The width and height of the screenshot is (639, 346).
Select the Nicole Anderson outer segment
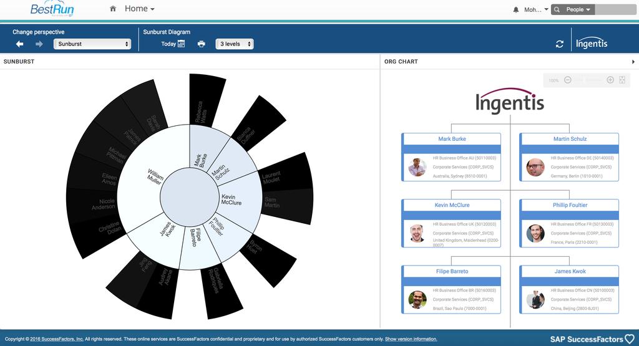pos(93,204)
